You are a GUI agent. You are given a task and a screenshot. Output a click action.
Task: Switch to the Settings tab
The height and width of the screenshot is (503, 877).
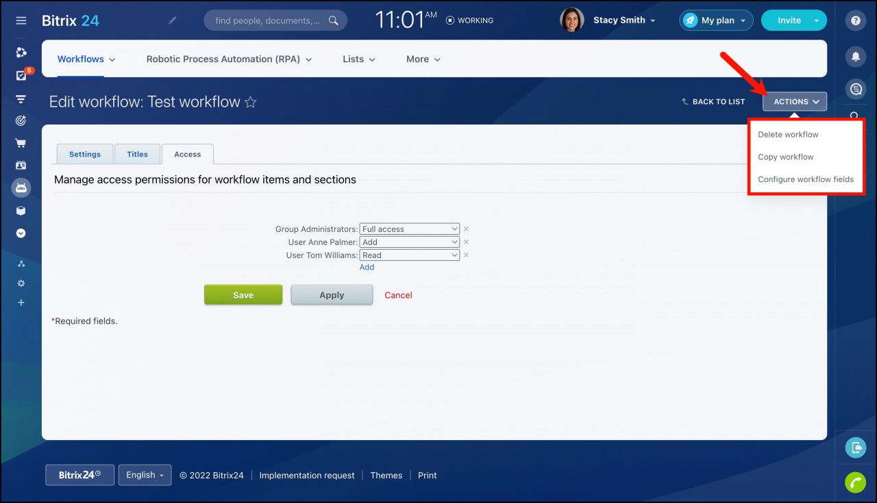click(x=85, y=154)
